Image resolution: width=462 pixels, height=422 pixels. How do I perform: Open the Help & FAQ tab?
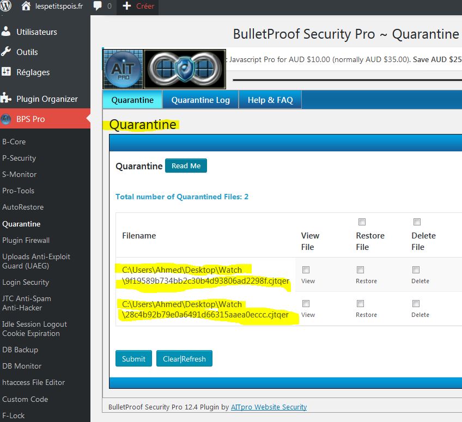[270, 100]
